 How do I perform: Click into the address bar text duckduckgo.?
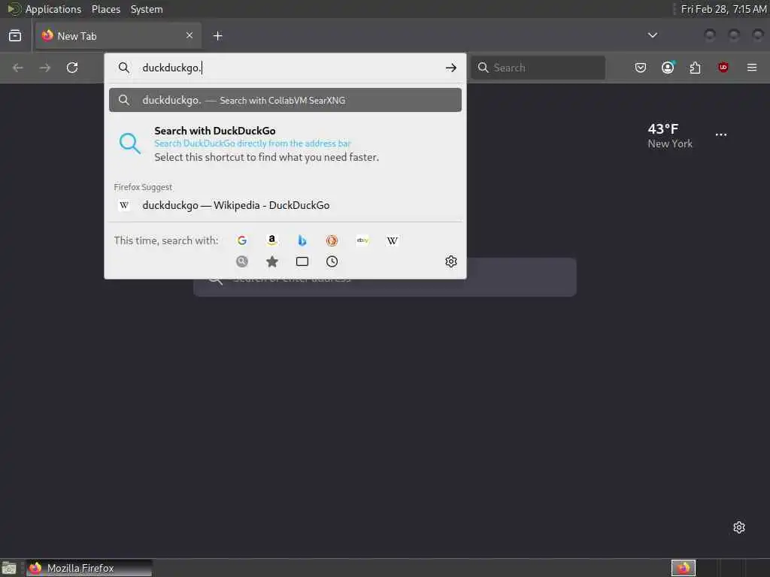click(171, 68)
